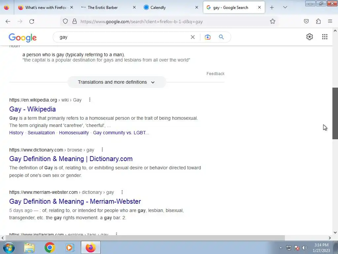Open the Firefox View pinned tab
Viewport: 338px width, 254px height.
7,8
